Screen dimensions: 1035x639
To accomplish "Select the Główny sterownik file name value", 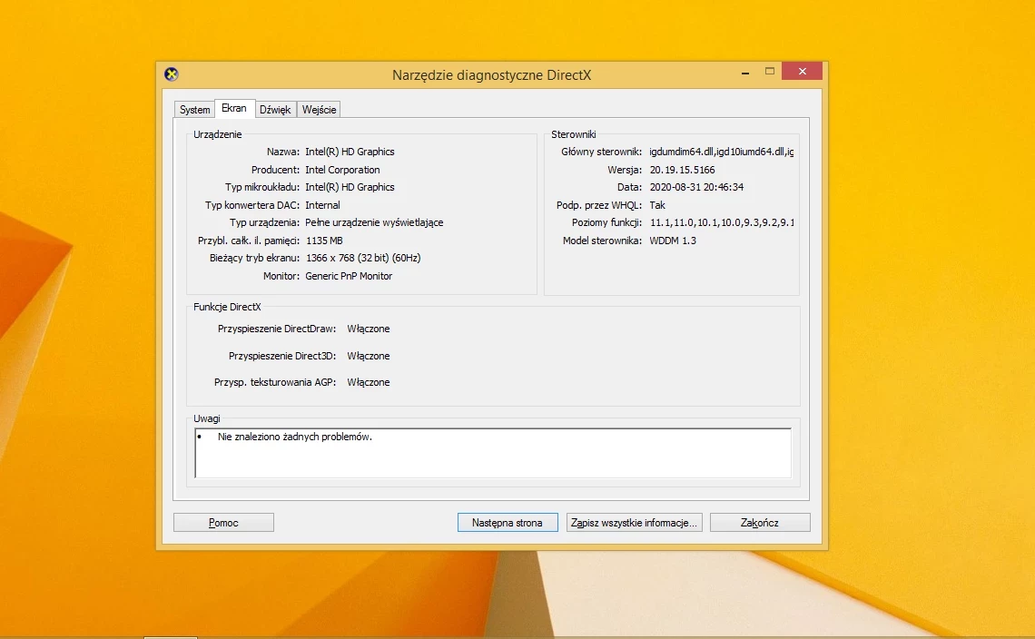I will [x=721, y=152].
